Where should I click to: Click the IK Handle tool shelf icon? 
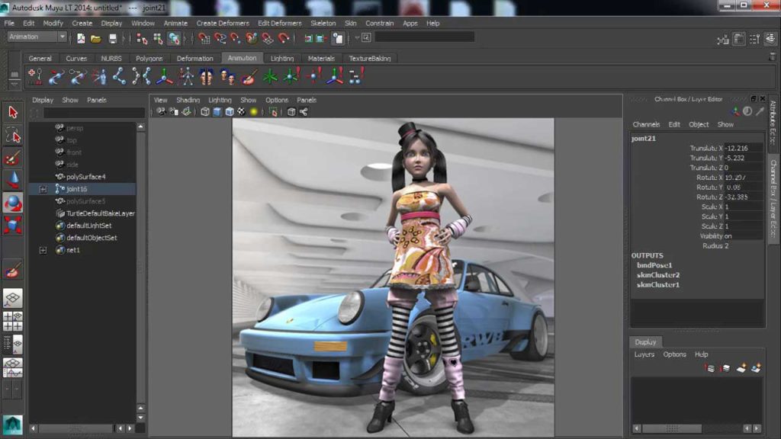tap(56, 77)
